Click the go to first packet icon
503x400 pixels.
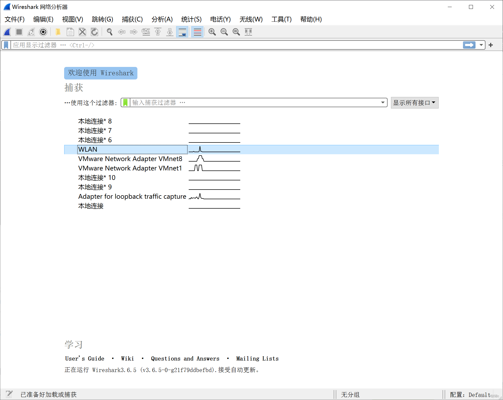click(x=158, y=32)
